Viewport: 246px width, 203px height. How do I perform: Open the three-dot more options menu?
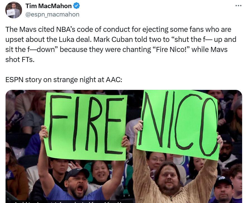(x=238, y=6)
